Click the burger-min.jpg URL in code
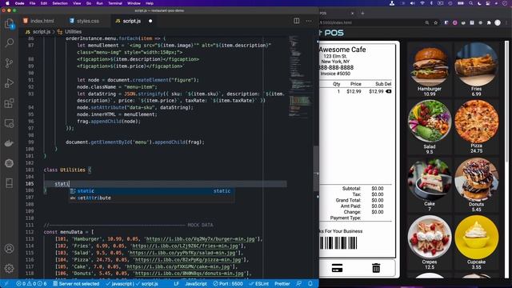 pos(200,239)
